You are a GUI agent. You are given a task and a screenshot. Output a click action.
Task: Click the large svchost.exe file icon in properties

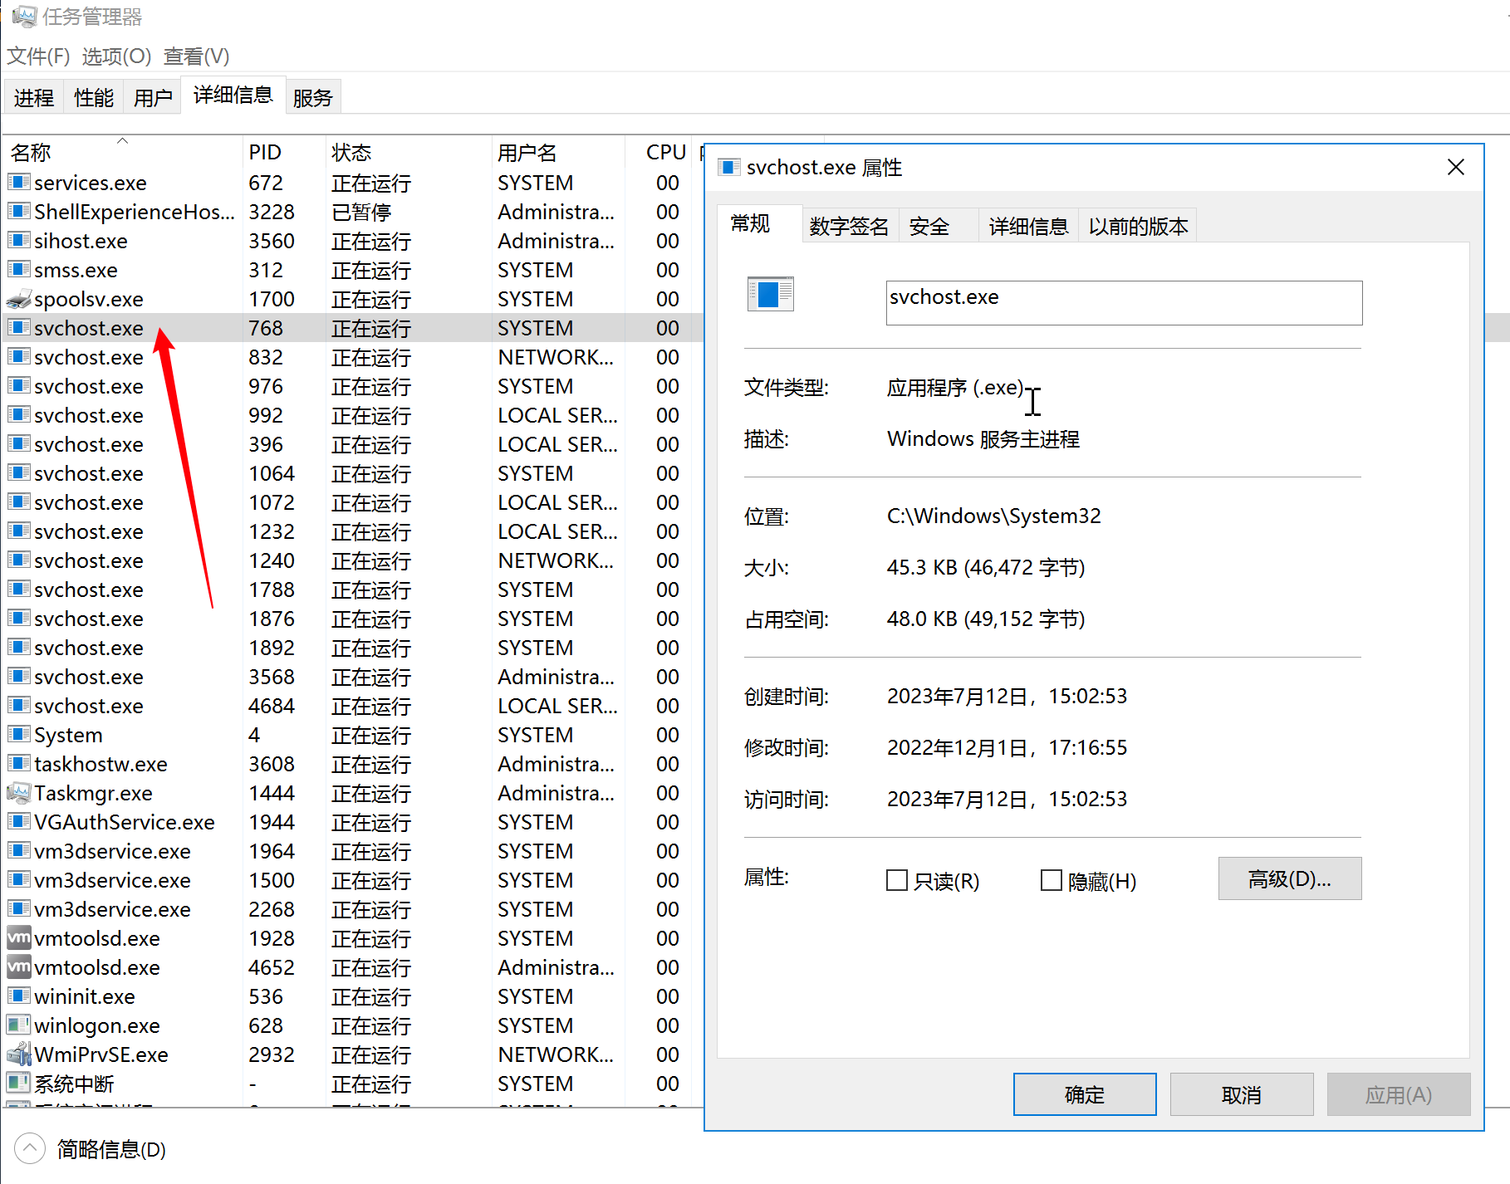pyautogui.click(x=770, y=294)
